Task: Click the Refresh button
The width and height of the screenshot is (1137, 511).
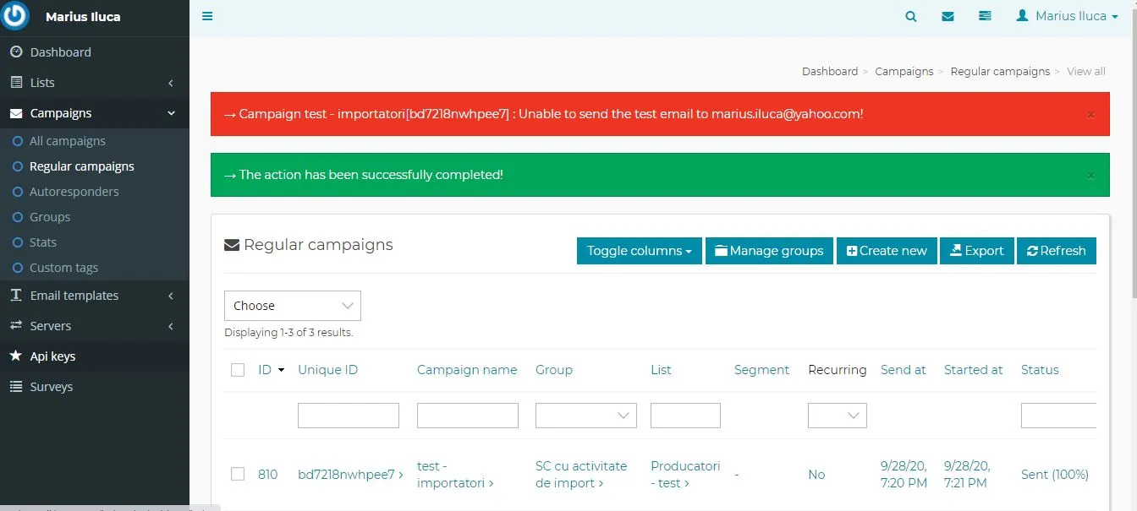Action: coord(1056,251)
